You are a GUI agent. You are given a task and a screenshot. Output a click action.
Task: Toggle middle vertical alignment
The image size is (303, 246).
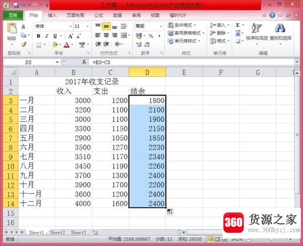click(x=106, y=27)
